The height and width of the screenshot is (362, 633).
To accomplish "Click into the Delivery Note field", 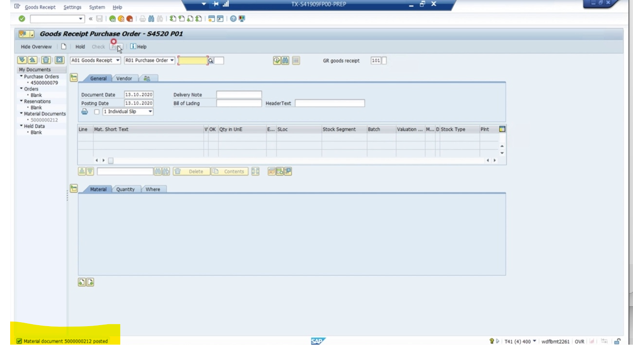I will pyautogui.click(x=239, y=94).
